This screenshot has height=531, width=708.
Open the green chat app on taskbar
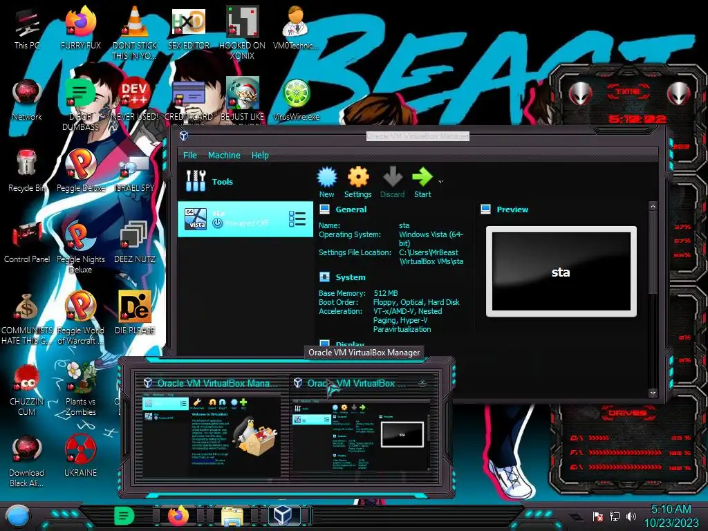coord(124,516)
